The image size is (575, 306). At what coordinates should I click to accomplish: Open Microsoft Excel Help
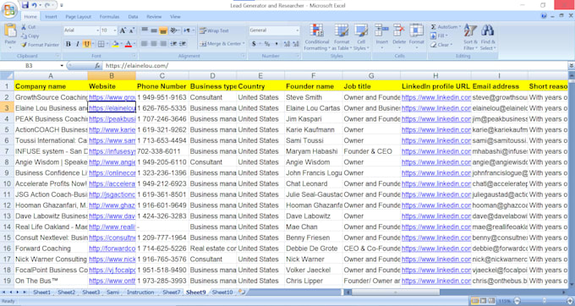(x=544, y=16)
